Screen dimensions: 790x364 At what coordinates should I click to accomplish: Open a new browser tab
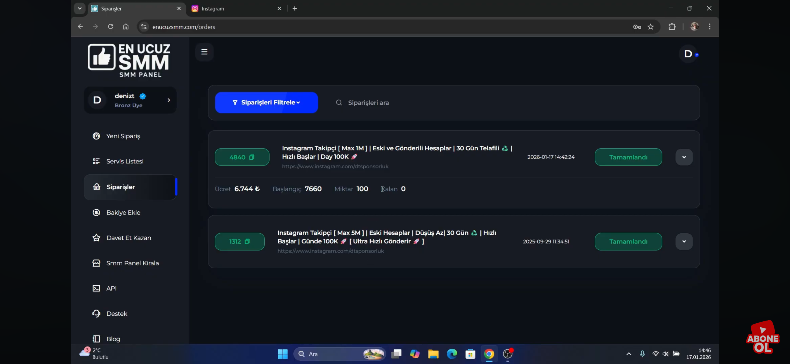[295, 8]
